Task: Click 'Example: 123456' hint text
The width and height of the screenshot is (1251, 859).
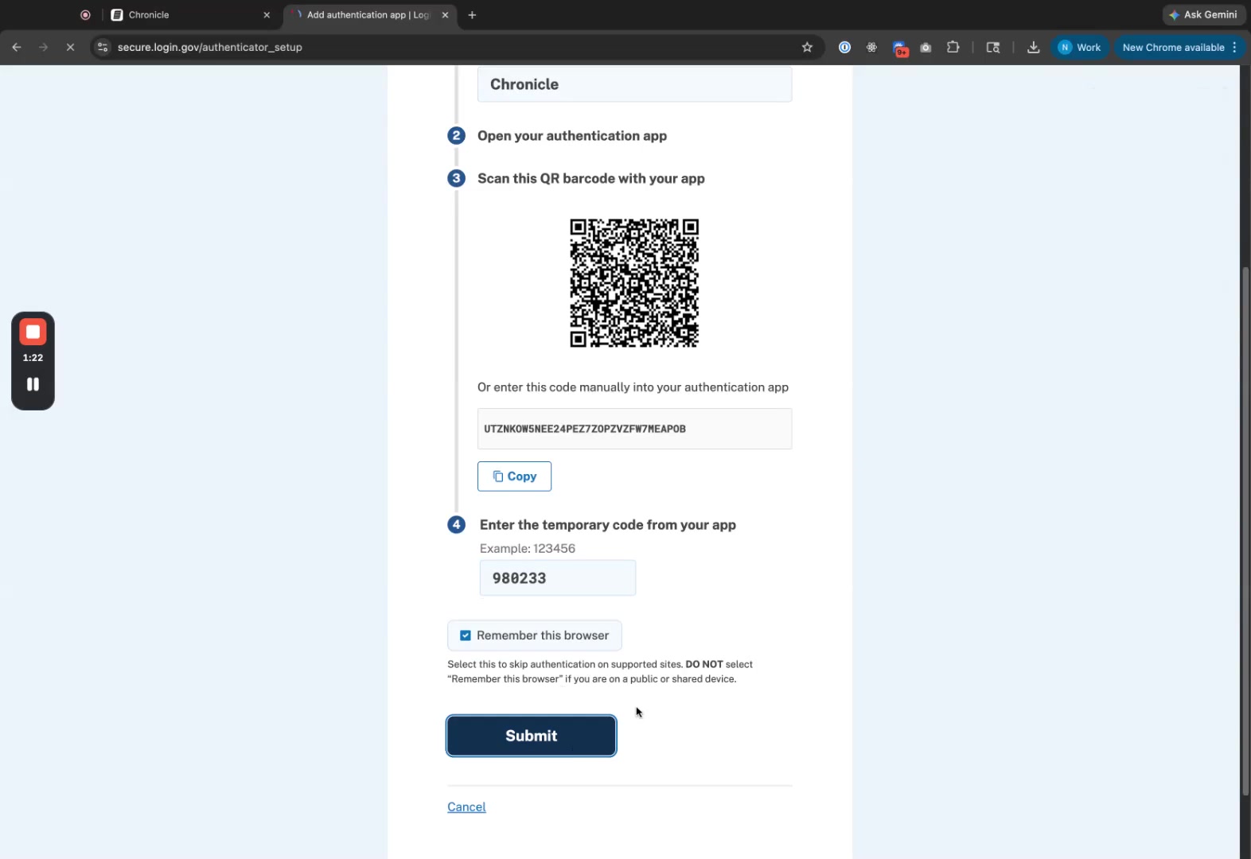Action: 528,549
